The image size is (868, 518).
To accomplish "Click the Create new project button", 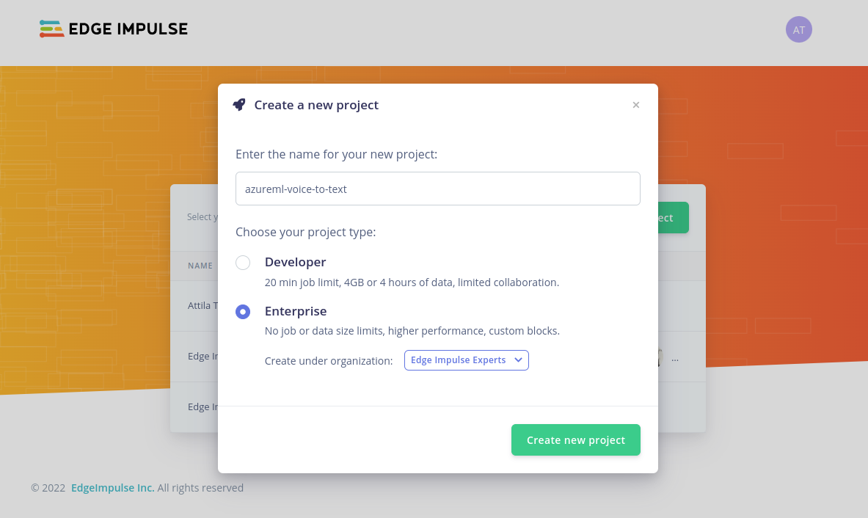I will pos(575,440).
